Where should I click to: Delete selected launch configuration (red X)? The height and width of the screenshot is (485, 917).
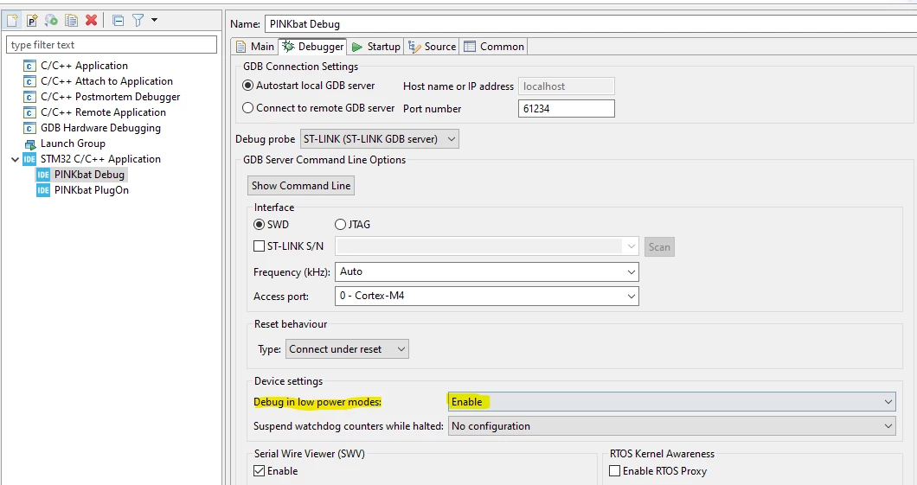coord(91,21)
